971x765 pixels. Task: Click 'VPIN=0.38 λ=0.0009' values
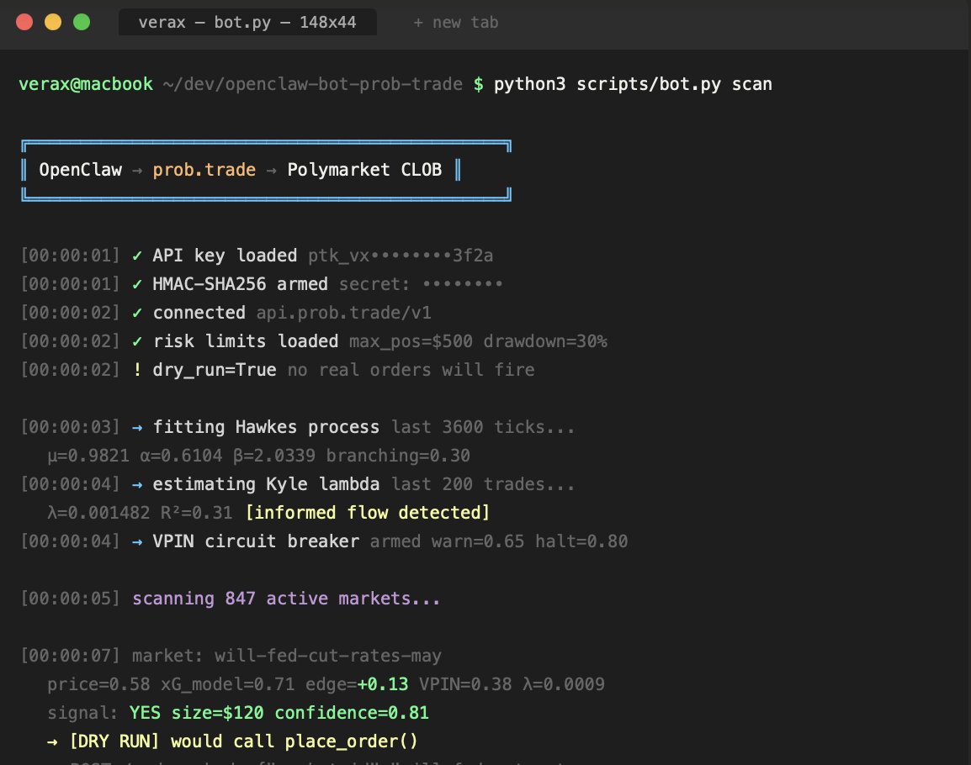click(x=512, y=684)
